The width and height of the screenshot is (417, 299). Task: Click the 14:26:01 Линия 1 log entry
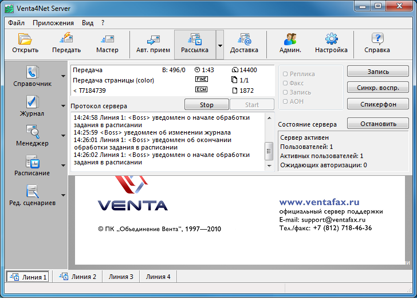[x=152, y=144]
